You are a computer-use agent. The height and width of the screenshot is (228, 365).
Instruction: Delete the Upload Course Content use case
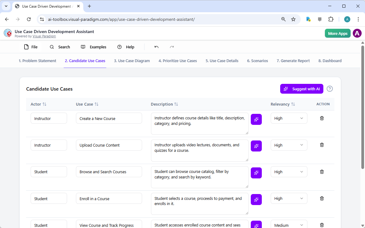(x=322, y=145)
